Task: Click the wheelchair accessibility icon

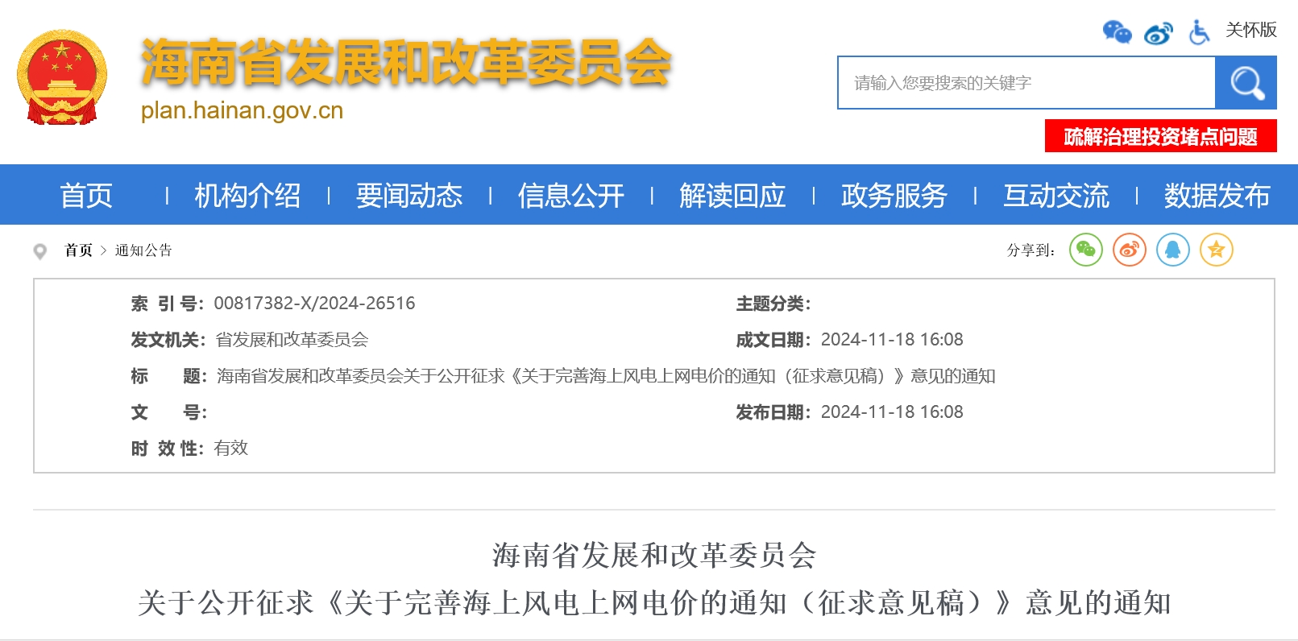Action: [x=1199, y=32]
